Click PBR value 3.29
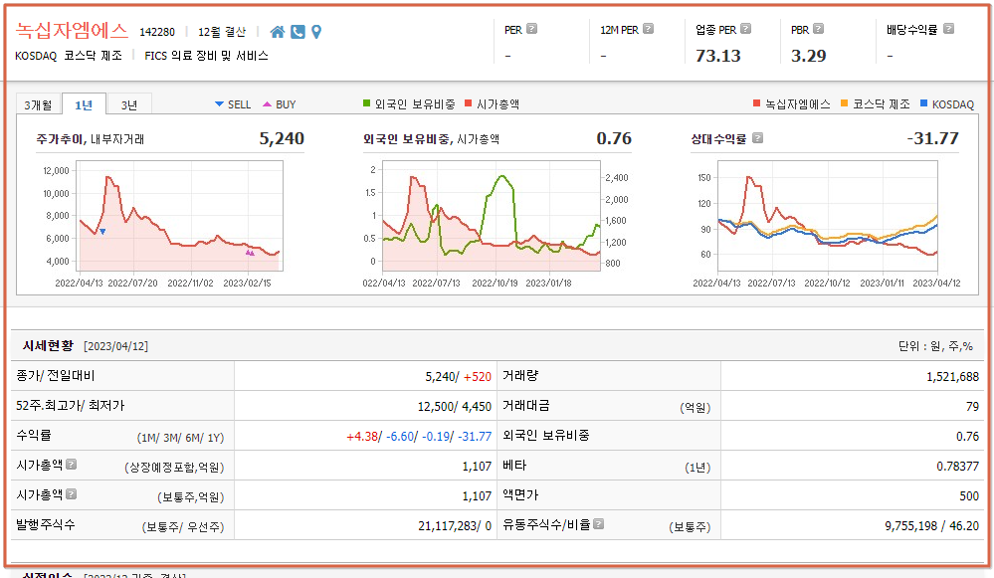Screen dimensions: 994x578 [808, 56]
